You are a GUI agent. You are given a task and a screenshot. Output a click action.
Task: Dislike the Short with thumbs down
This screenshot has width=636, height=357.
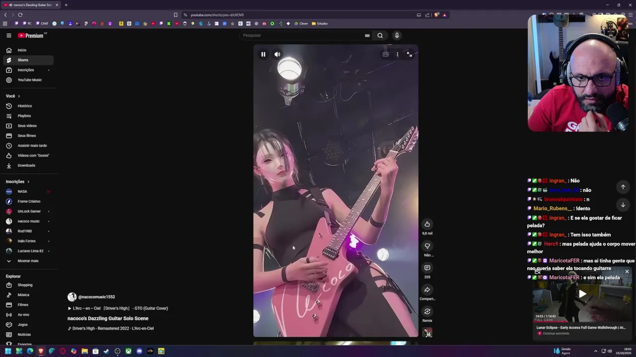(427, 246)
